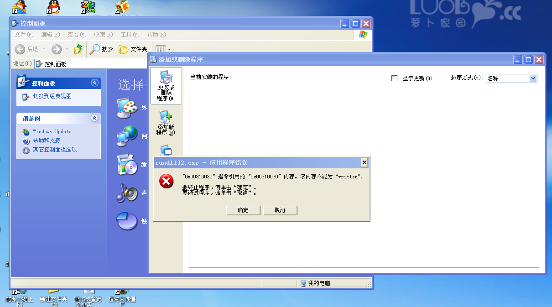The width and height of the screenshot is (552, 307).
Task: Click the 搜索 search toolbar button
Action: 101,49
